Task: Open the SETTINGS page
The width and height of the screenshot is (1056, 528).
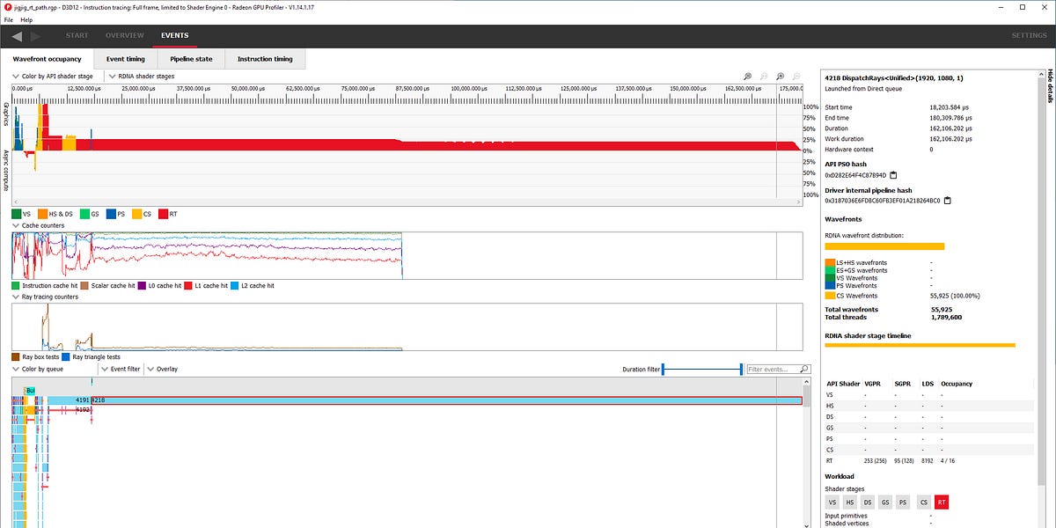Action: (1029, 36)
